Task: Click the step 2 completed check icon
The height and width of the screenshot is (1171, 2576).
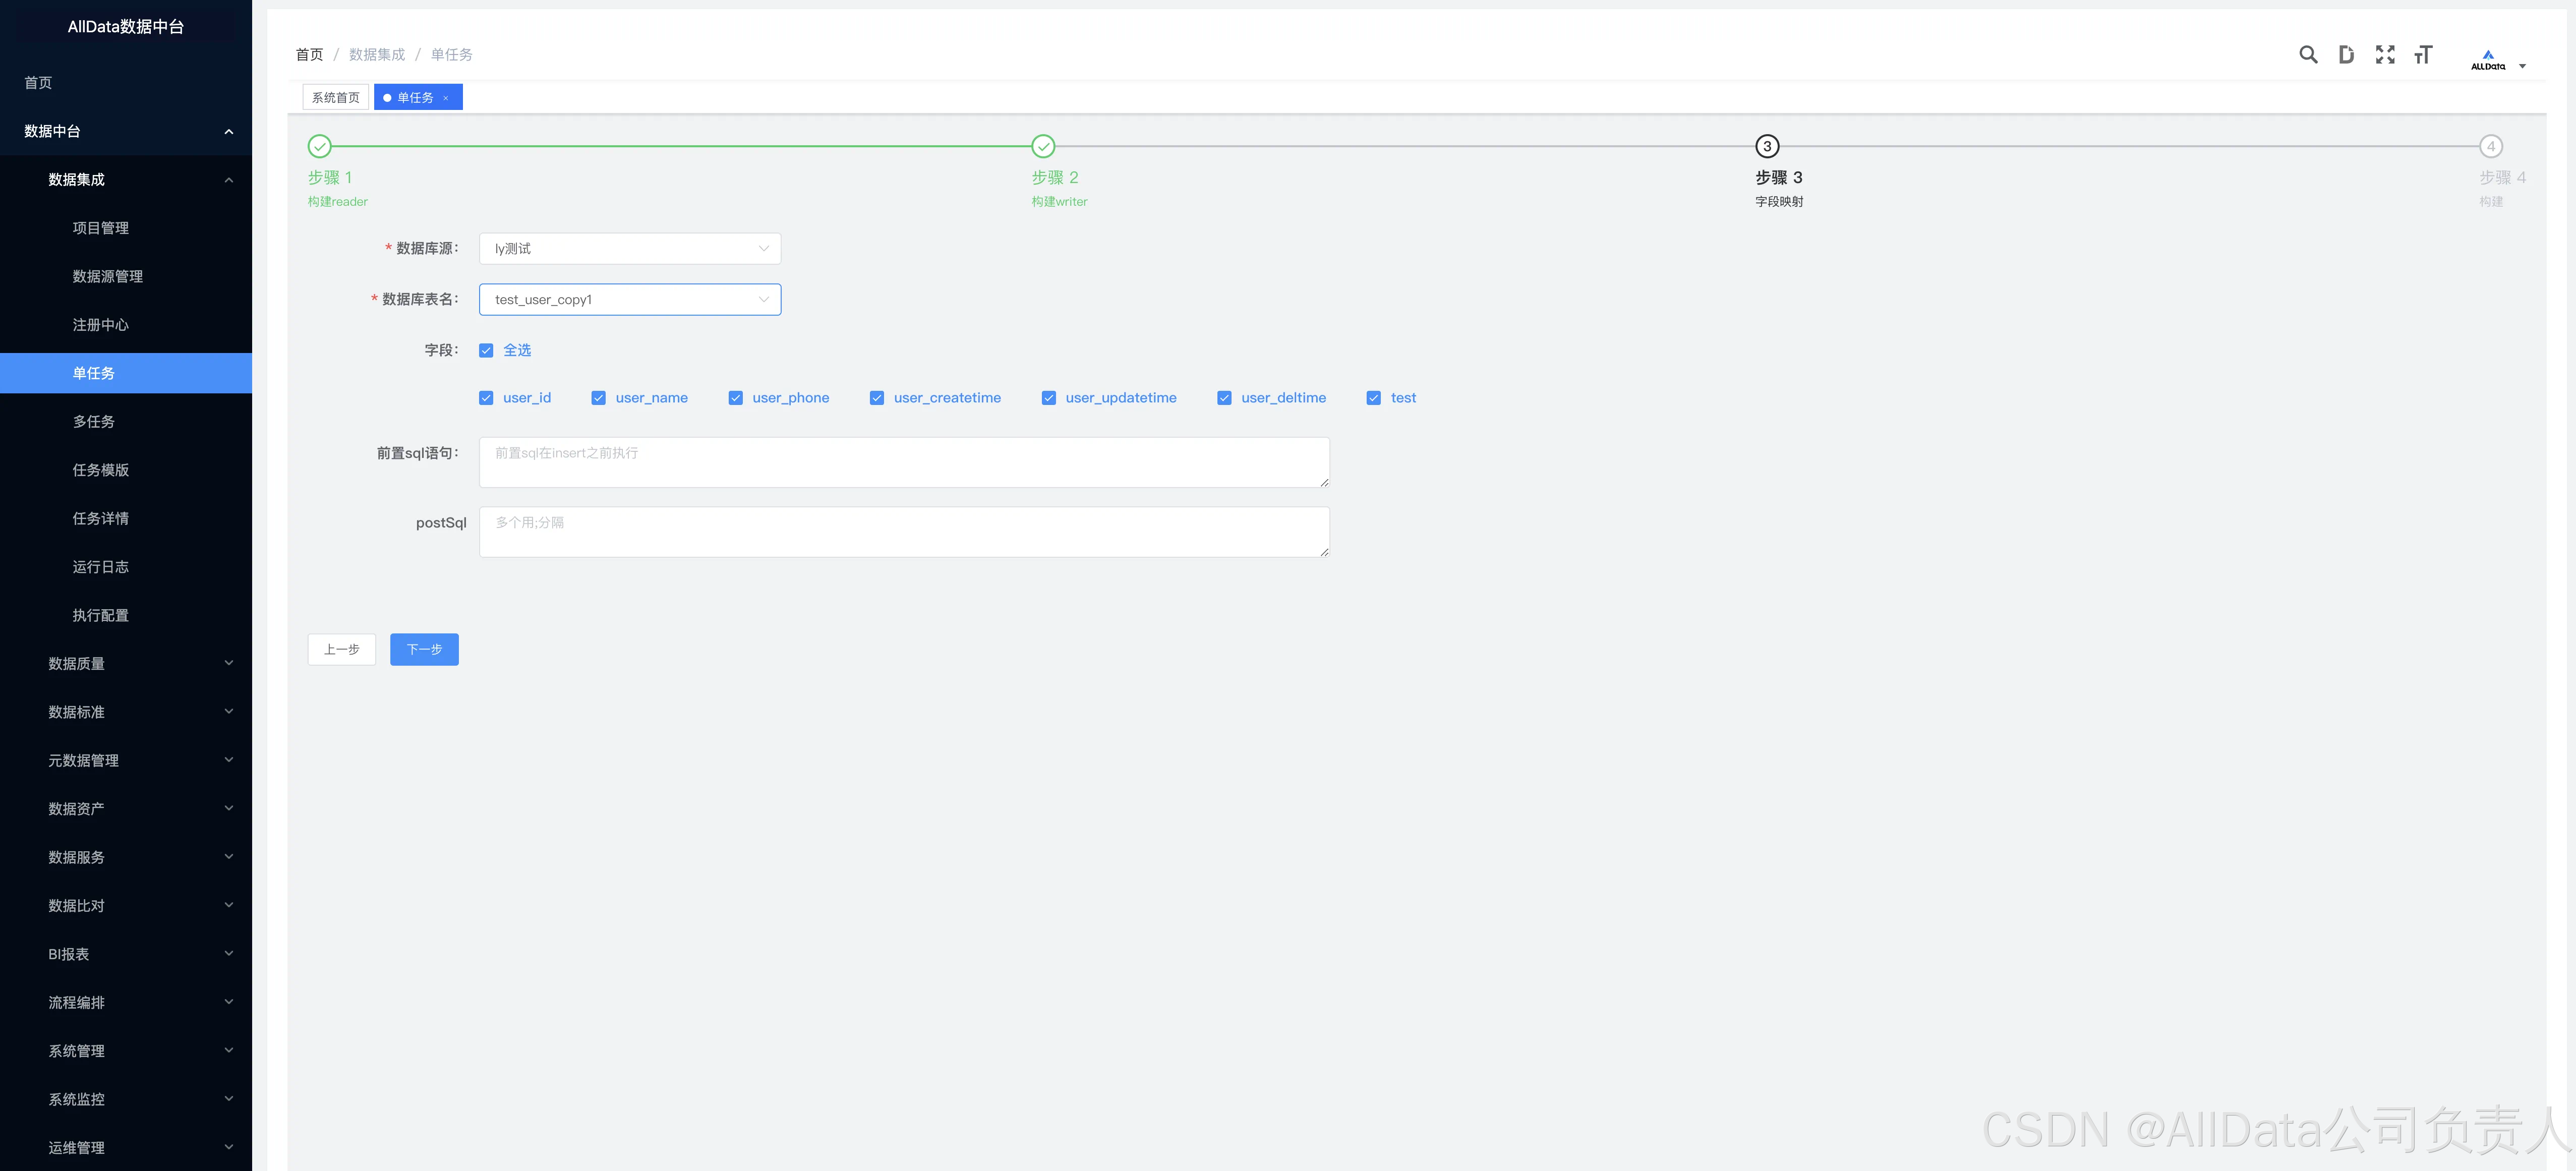Action: pyautogui.click(x=1042, y=147)
